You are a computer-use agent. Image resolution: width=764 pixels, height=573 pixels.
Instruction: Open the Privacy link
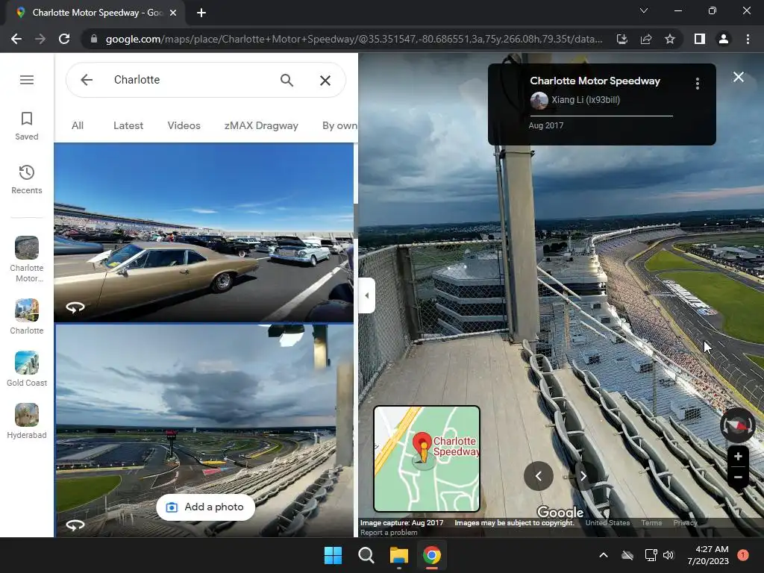coord(685,523)
